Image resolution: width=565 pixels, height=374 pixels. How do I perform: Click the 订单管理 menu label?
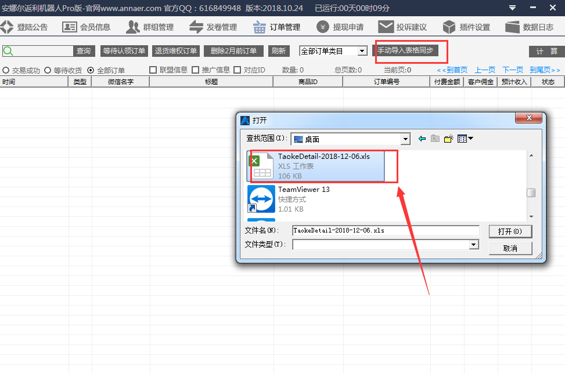285,27
